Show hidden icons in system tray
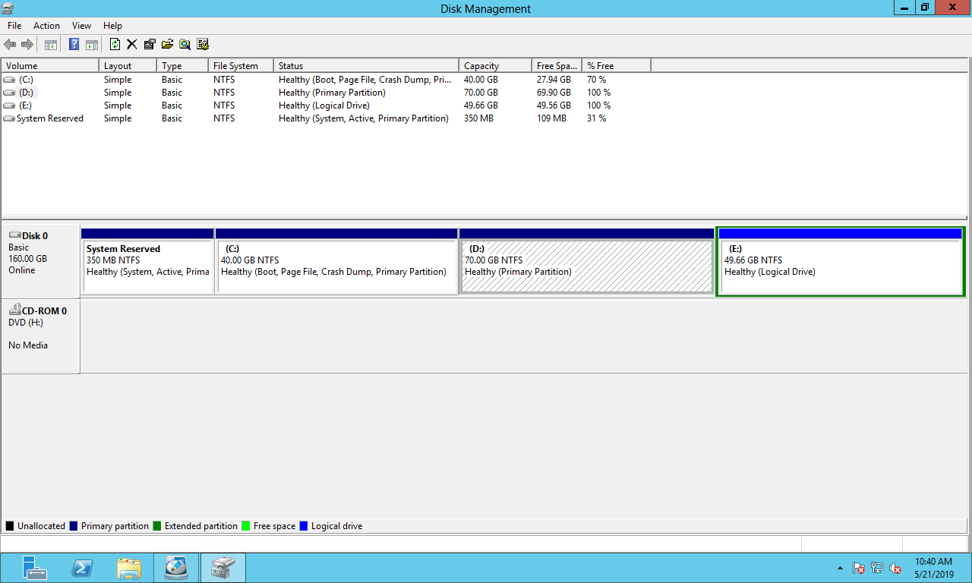 coord(840,568)
